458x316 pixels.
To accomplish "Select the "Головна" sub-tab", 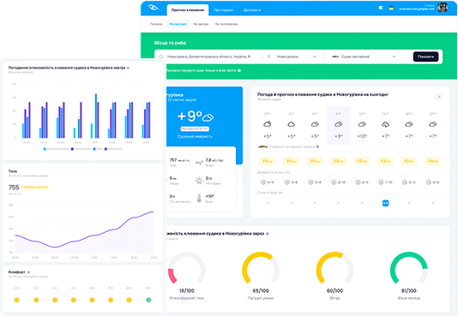I will click(x=156, y=24).
